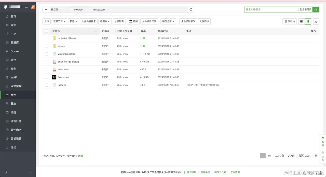Toggle the select-all checkbox in table header

tap(47, 31)
